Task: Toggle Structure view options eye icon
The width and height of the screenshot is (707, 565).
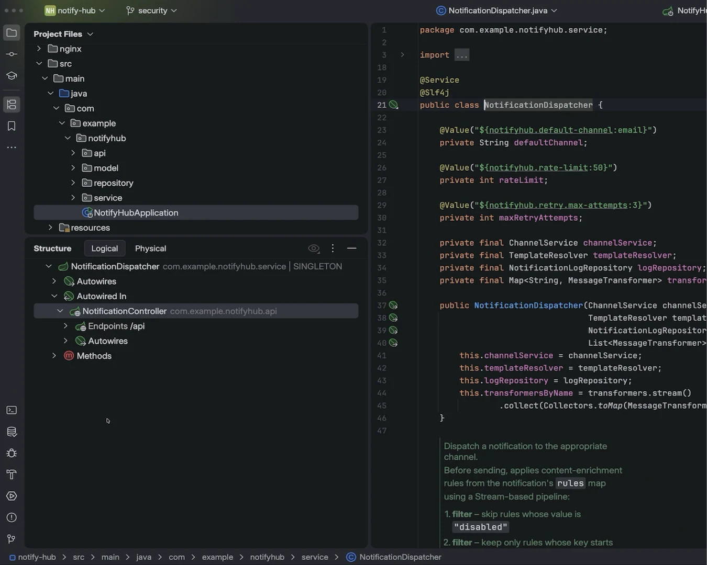Action: point(314,248)
